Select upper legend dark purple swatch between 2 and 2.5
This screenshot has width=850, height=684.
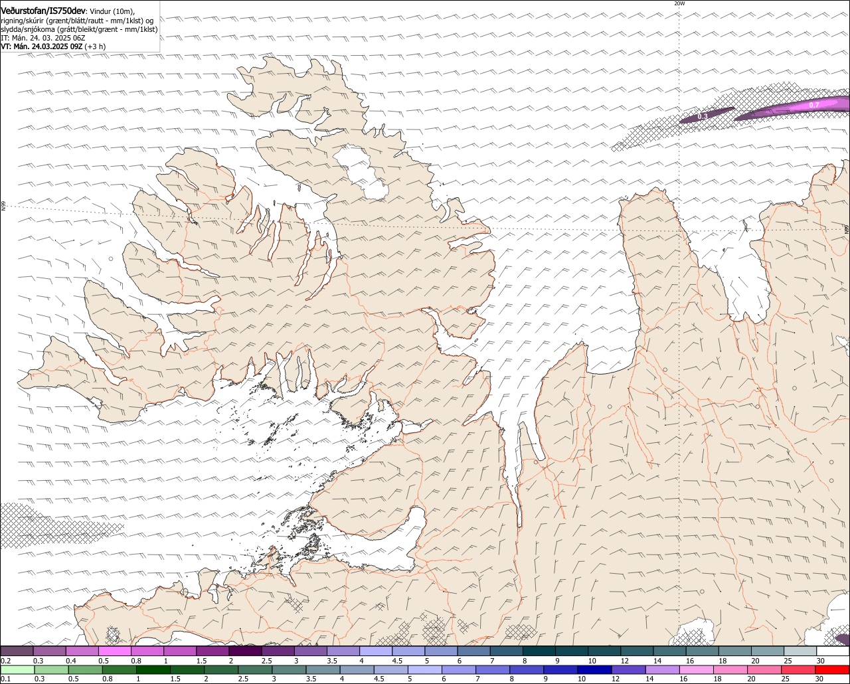(x=245, y=651)
